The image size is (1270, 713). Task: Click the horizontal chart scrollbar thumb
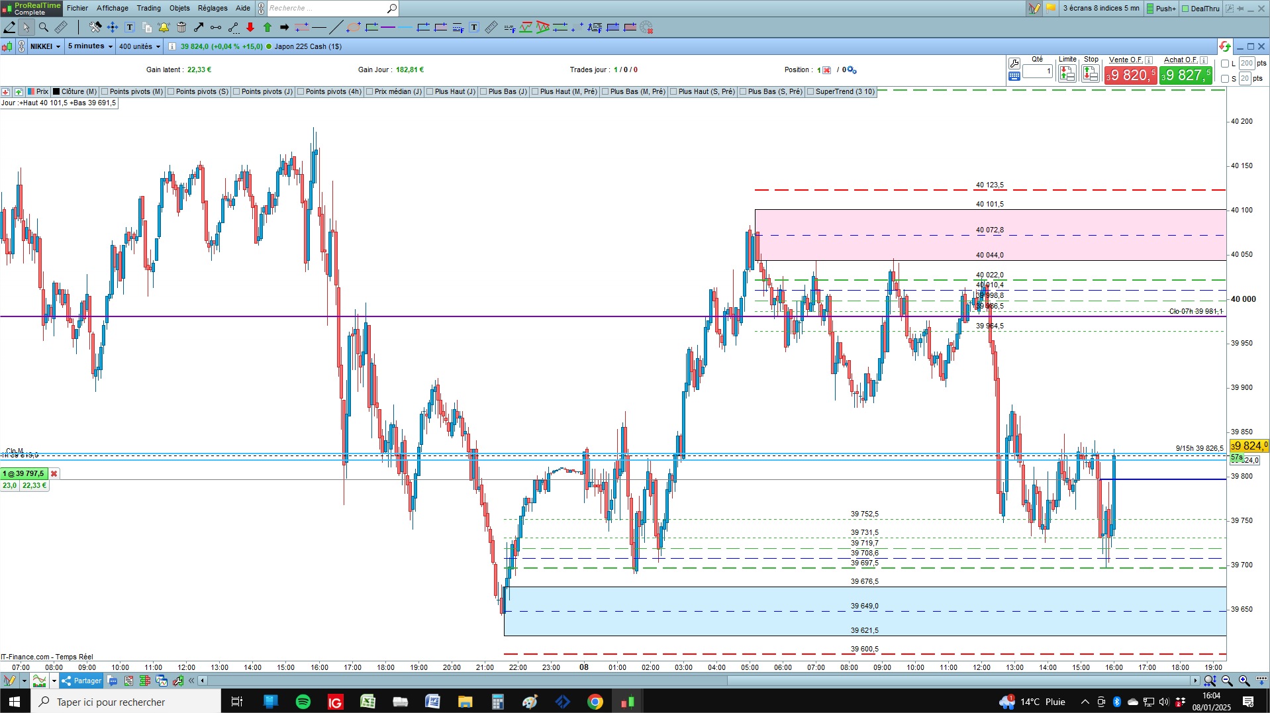pos(959,681)
